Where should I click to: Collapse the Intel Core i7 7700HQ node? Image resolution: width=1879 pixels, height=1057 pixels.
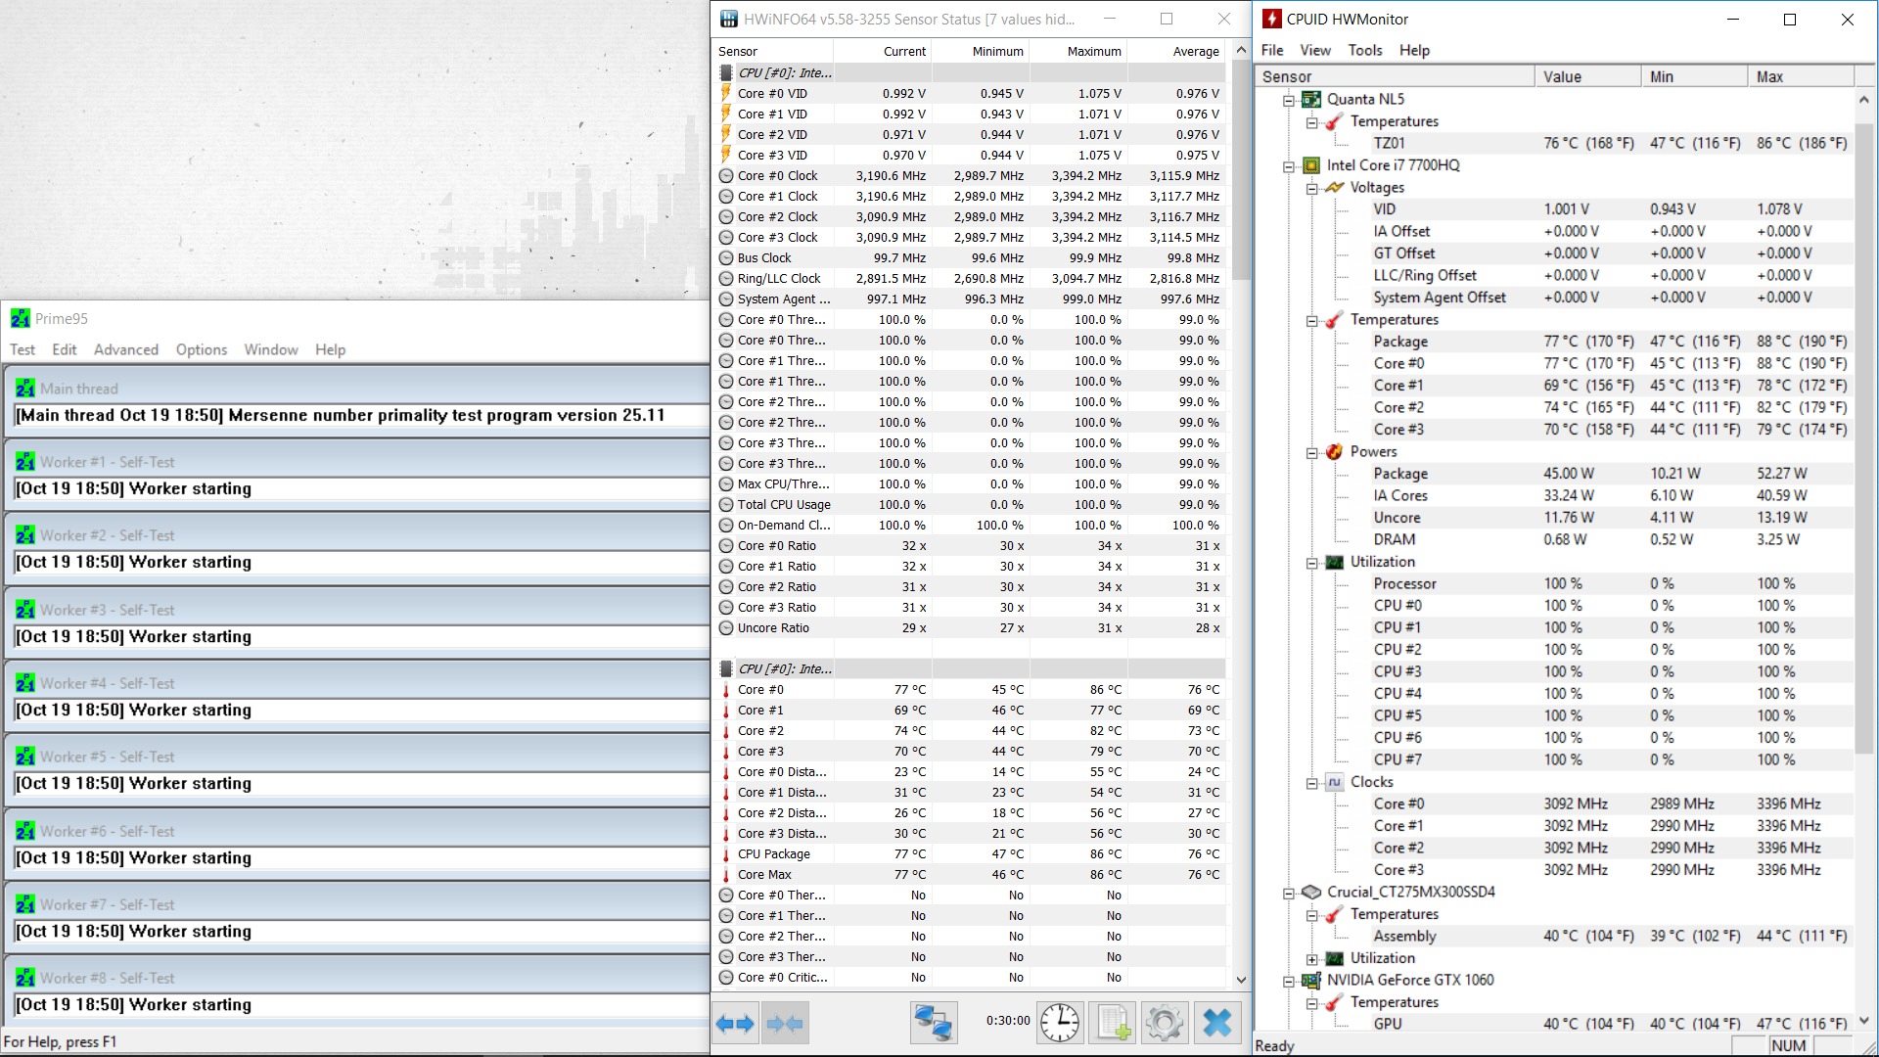tap(1289, 166)
